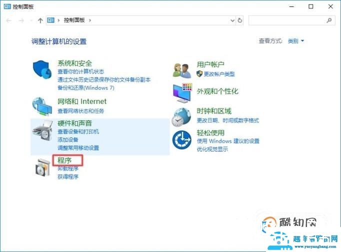Click the Control Panel icon in address bar

[x=50, y=20]
